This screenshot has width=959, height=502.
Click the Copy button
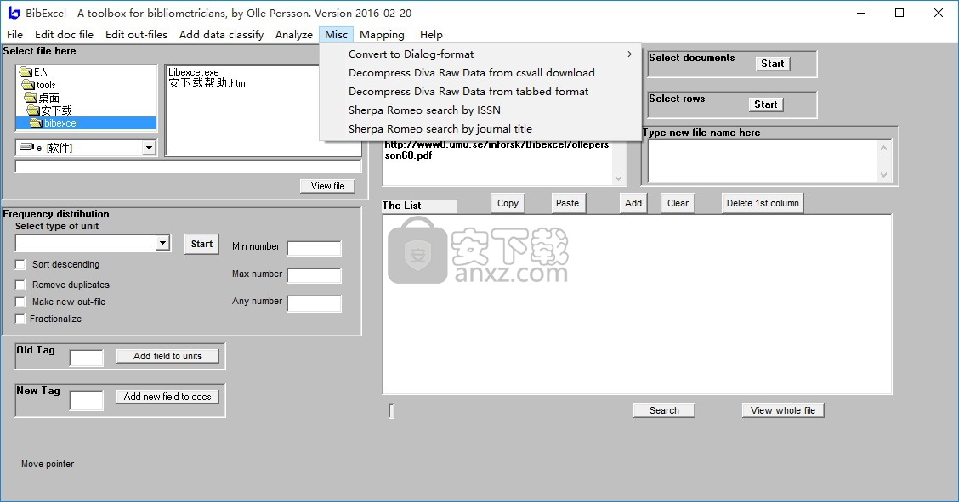tap(508, 203)
